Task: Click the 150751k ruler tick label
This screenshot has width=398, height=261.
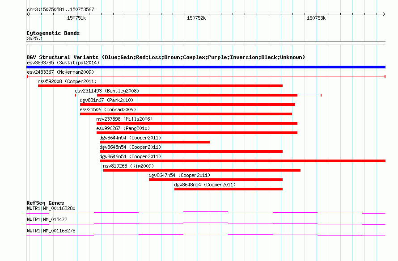Action: click(x=76, y=18)
